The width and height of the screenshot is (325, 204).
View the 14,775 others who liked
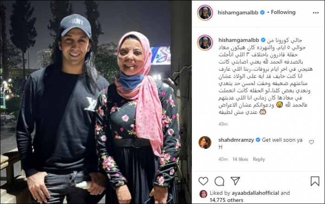pyautogui.click(x=227, y=200)
